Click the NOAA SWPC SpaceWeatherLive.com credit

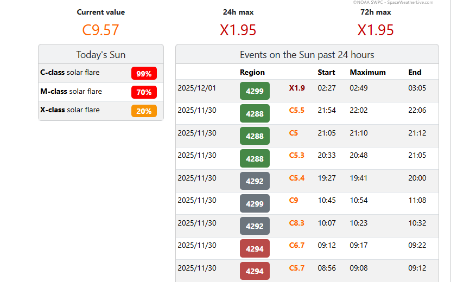click(x=393, y=2)
